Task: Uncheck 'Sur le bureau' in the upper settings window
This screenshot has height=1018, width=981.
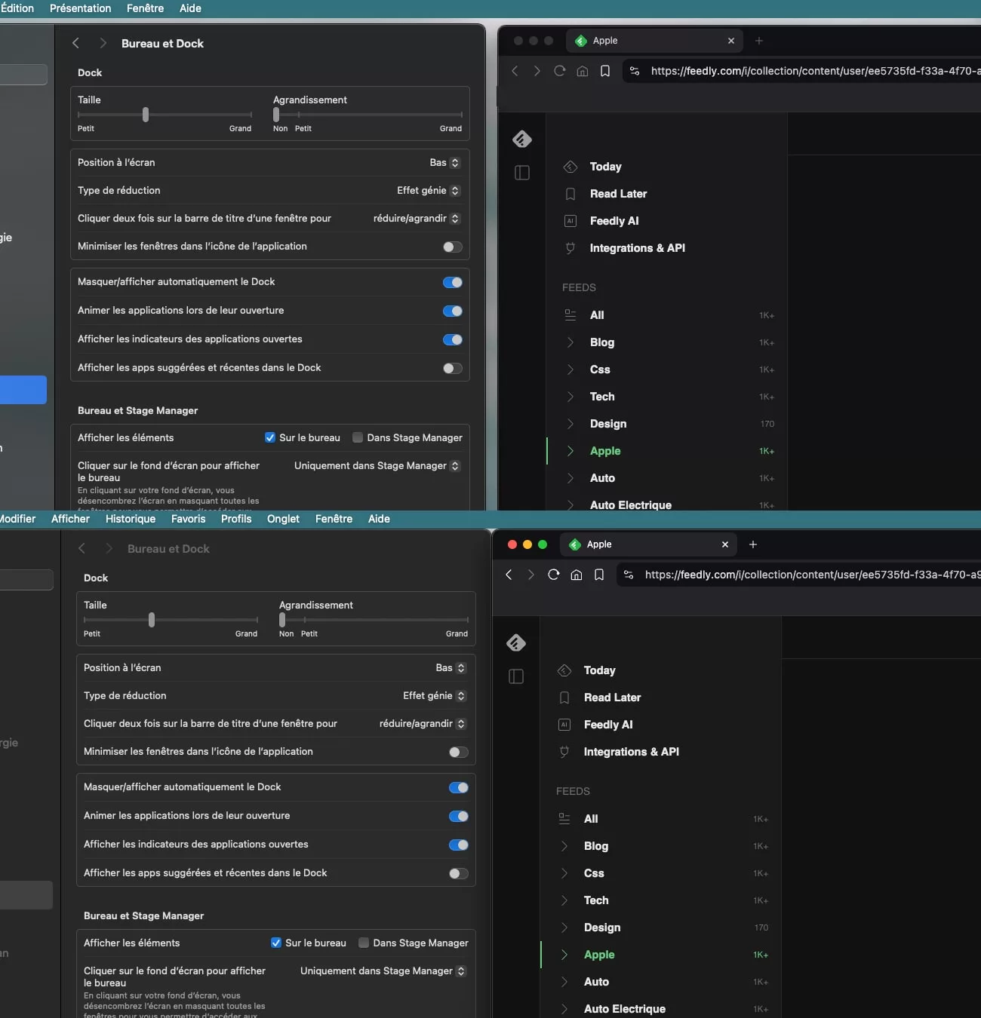Action: (270, 437)
